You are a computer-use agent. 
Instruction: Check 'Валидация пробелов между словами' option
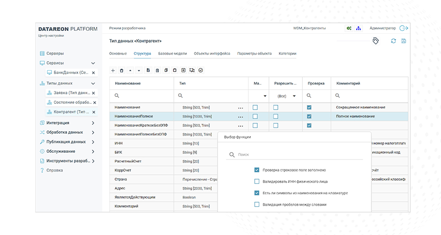tap(257, 205)
